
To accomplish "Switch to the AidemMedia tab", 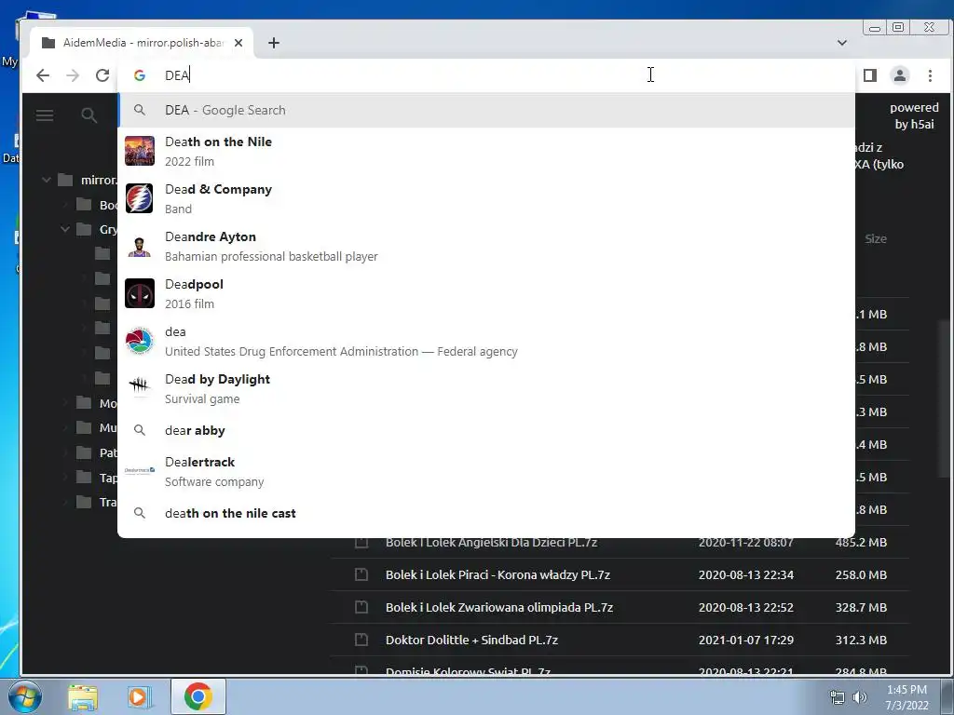I will click(x=143, y=43).
